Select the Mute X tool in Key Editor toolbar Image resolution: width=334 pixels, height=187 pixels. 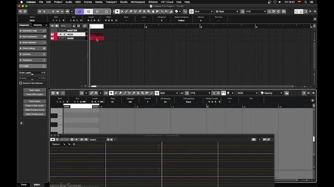tap(138, 93)
